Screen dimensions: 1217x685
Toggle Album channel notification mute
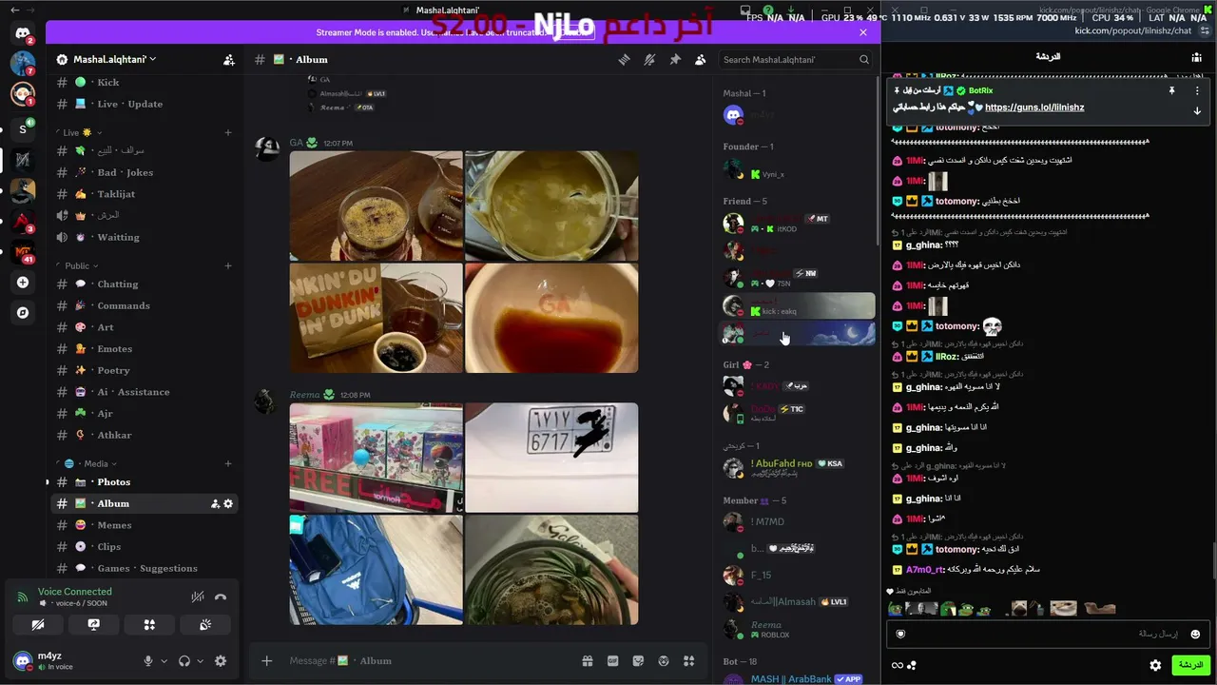tap(649, 60)
